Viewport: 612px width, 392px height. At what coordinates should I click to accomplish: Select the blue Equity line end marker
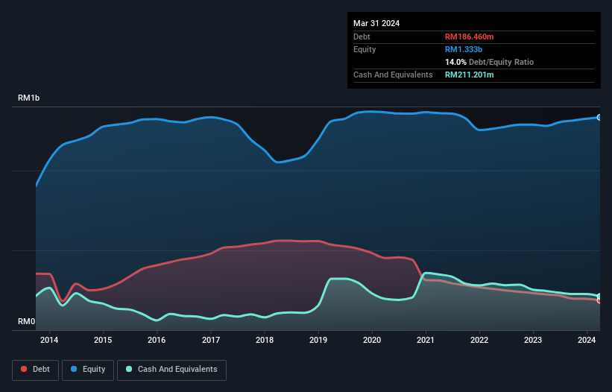click(x=599, y=117)
